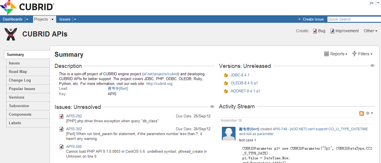Open the Other create dropdown
Screen dimensions: 381x163
(x=370, y=31)
